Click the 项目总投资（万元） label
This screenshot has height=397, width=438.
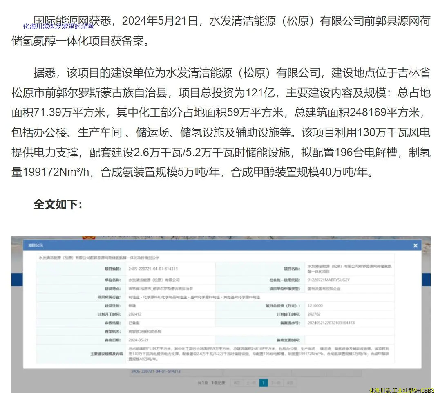(x=283, y=305)
